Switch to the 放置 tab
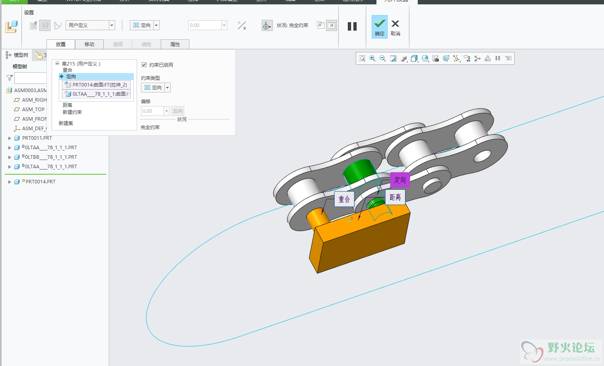604x366 pixels. point(61,44)
